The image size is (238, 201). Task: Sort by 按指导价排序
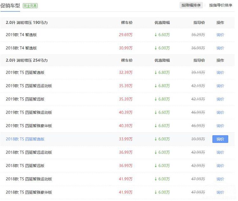[221, 5]
